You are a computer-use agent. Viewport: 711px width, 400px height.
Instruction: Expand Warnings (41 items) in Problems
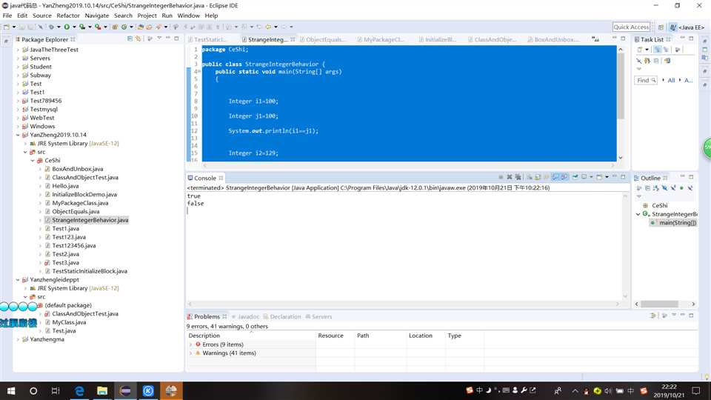[190, 353]
